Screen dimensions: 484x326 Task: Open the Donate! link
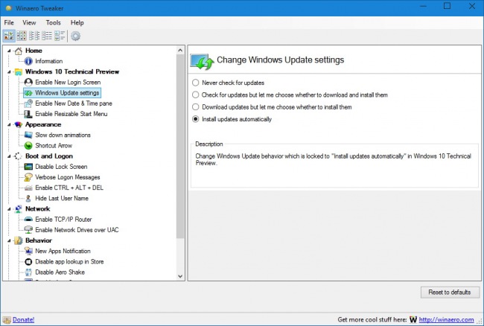(x=24, y=320)
